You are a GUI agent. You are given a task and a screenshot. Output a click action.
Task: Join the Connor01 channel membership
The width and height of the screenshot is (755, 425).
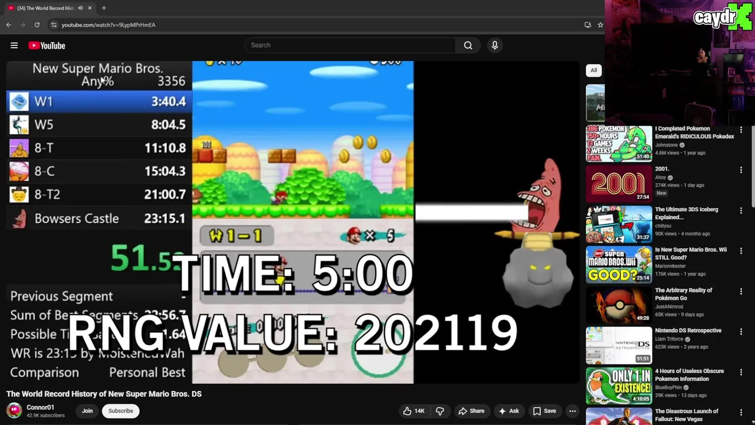pyautogui.click(x=87, y=411)
